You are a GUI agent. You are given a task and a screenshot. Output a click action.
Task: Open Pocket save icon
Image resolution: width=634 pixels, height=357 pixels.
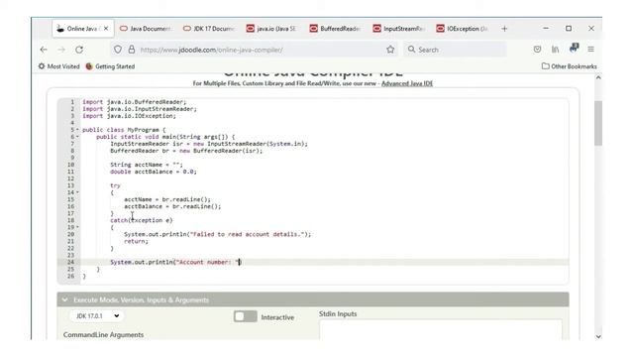(537, 50)
